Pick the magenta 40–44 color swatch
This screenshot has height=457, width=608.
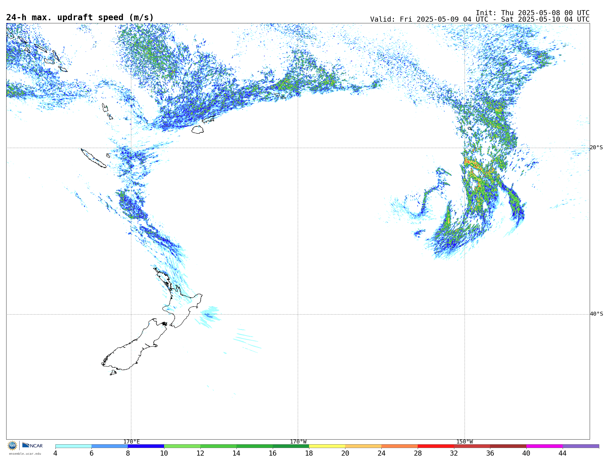(544, 446)
